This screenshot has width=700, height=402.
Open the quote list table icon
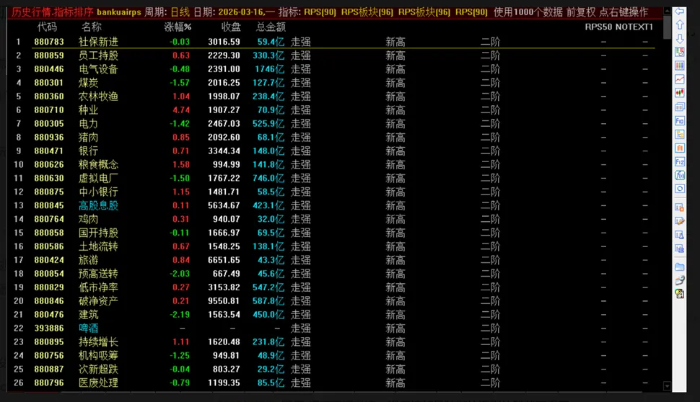[680, 52]
